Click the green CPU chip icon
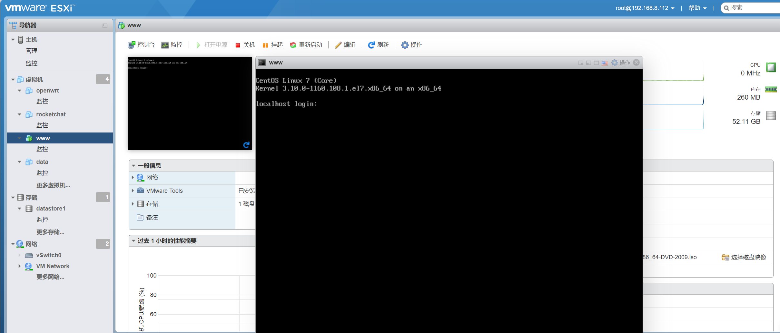780x333 pixels. pos(771,67)
